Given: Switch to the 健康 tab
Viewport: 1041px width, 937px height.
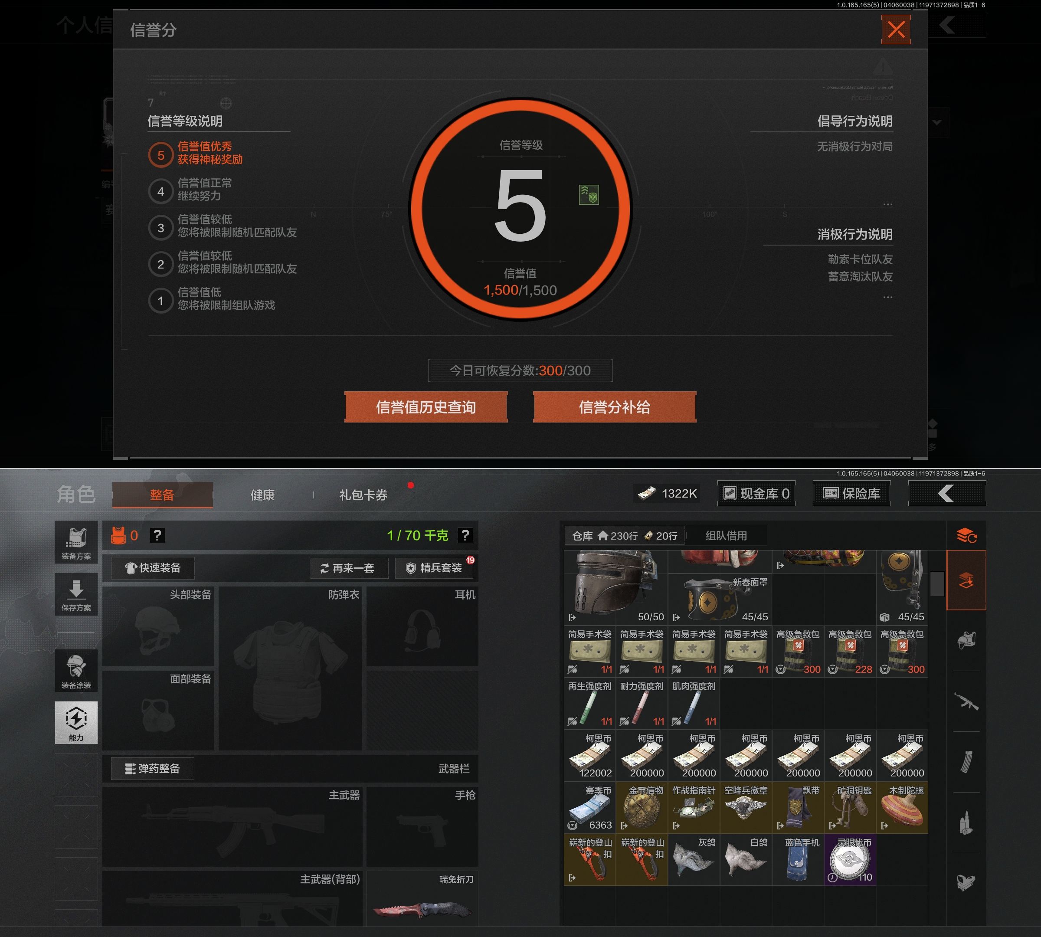Looking at the screenshot, I should click(262, 495).
